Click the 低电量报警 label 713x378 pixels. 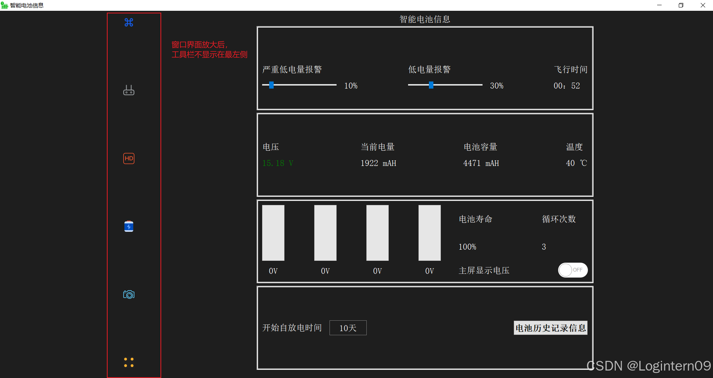(x=429, y=70)
